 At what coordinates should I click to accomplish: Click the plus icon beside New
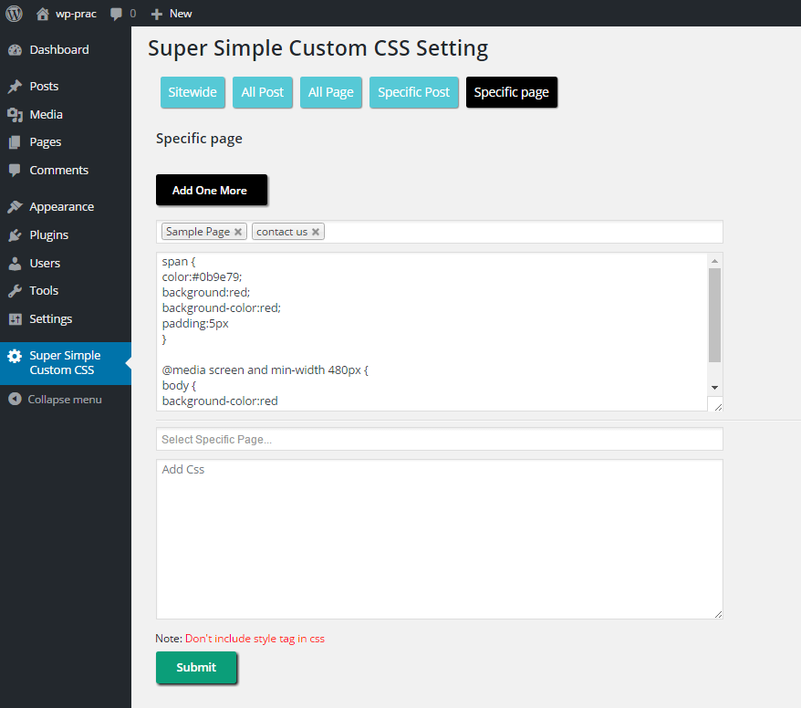click(x=157, y=15)
